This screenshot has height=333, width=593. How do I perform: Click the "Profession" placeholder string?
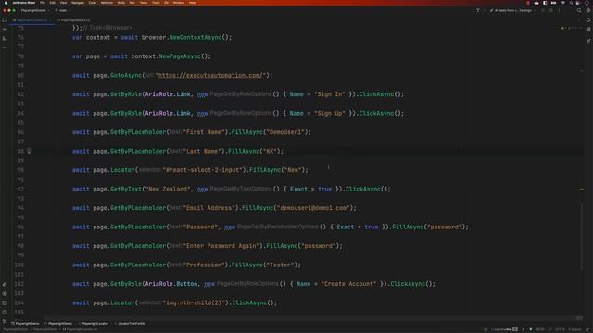coord(204,265)
